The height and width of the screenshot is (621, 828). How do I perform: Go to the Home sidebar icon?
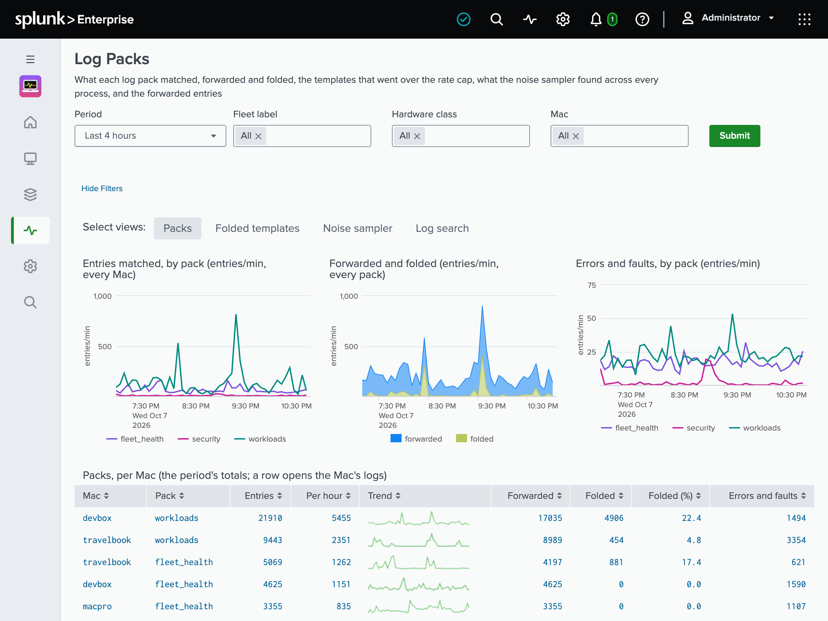[x=30, y=122]
